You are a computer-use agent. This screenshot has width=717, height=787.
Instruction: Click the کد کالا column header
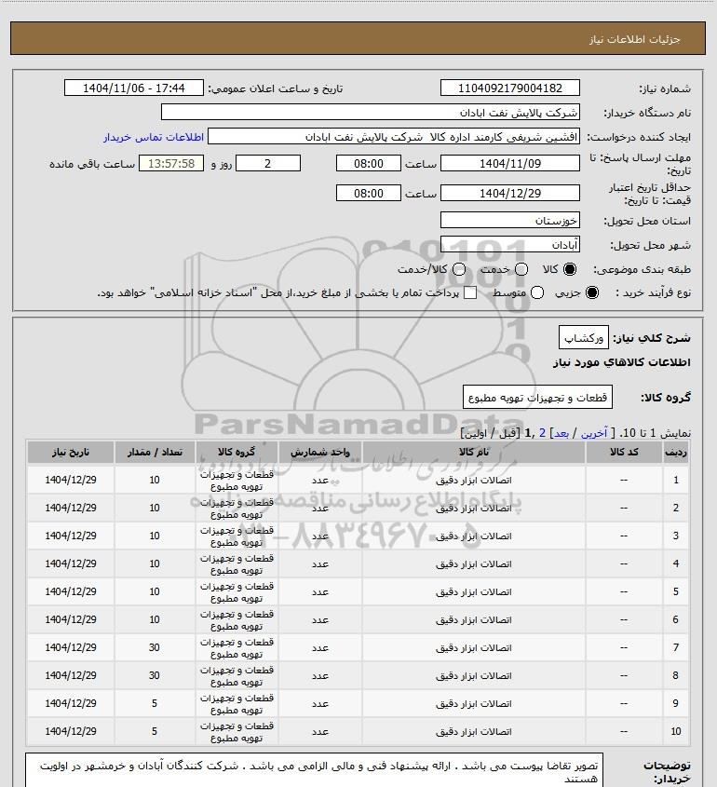click(624, 453)
